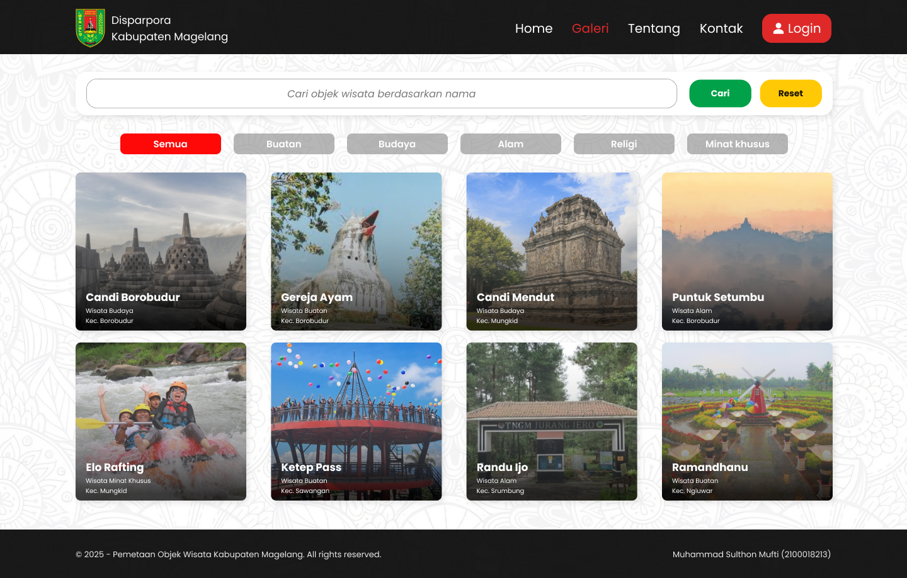The width and height of the screenshot is (907, 578).
Task: Select the Minat khusus filter
Action: [737, 144]
